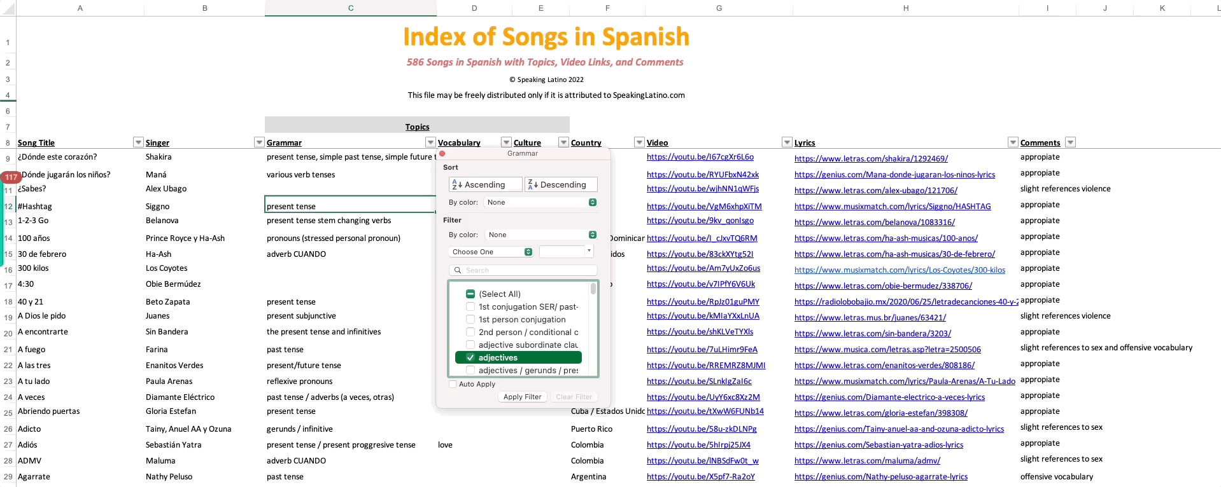
Task: Check adjectives / gerunds / present option
Action: coord(470,370)
